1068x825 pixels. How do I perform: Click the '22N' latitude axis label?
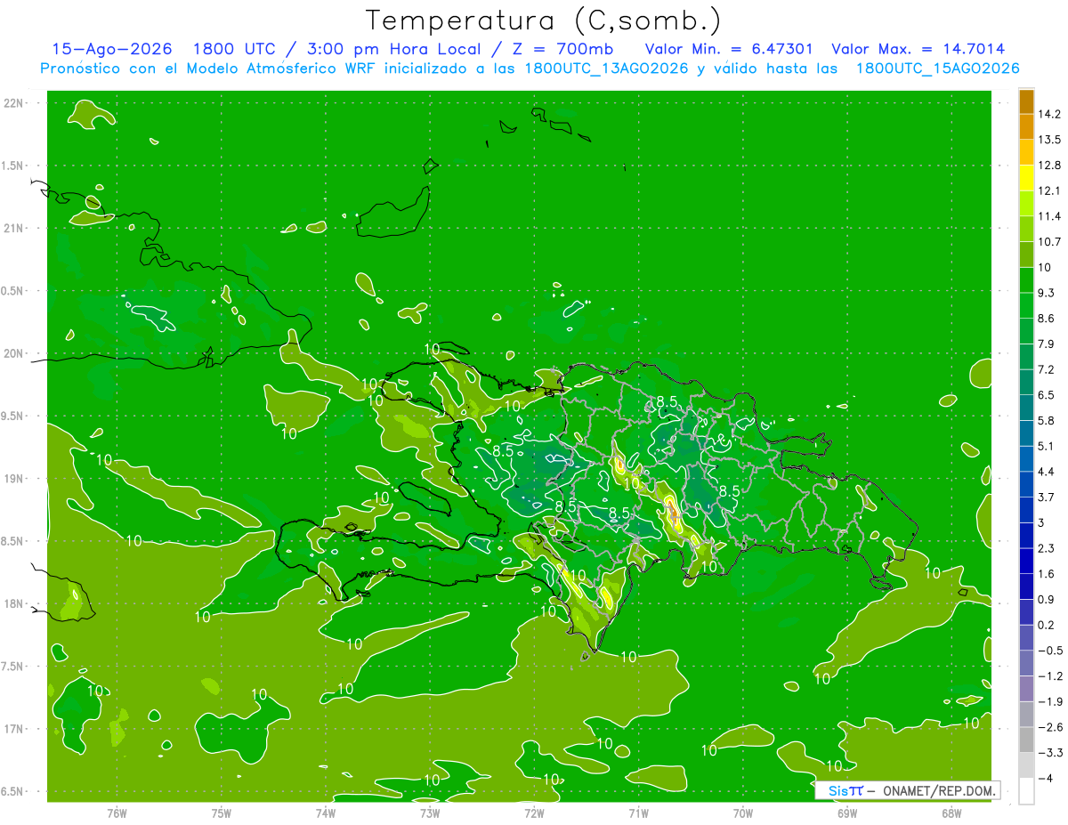[x=14, y=102]
